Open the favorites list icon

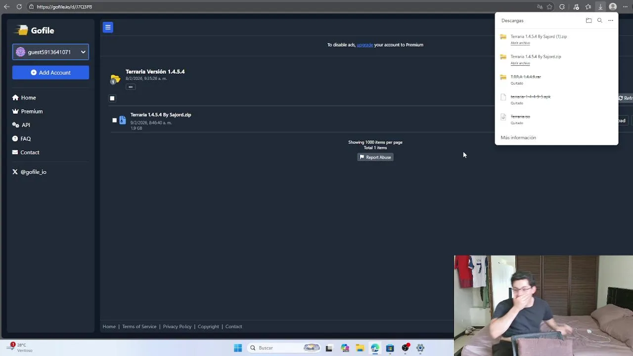tap(588, 7)
